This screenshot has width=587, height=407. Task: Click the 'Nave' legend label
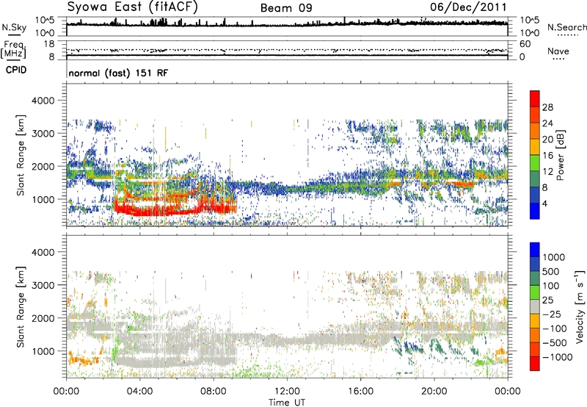(558, 51)
